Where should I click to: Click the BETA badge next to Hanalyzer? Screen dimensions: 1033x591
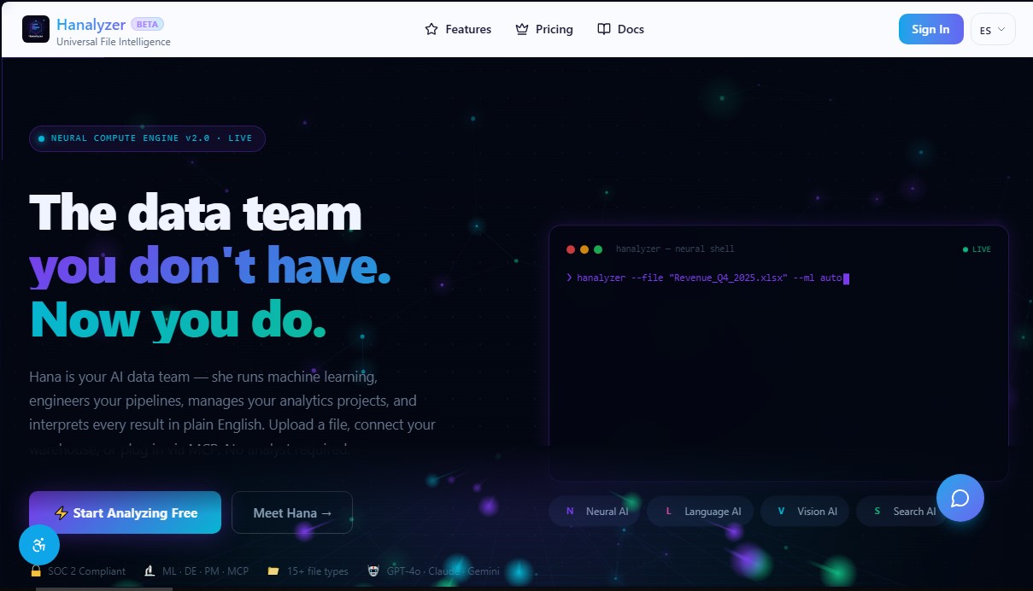click(147, 24)
